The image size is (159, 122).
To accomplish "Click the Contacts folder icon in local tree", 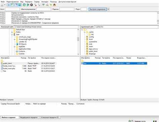I will point(17,51).
